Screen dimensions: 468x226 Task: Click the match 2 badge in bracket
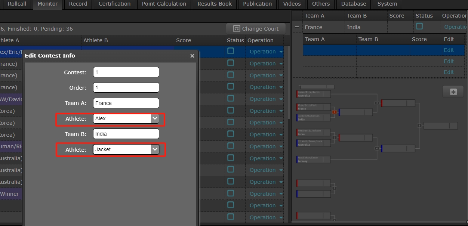coord(335,137)
